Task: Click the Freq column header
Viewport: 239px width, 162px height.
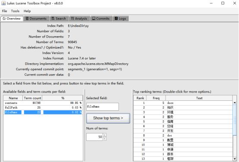Action: click(156, 98)
